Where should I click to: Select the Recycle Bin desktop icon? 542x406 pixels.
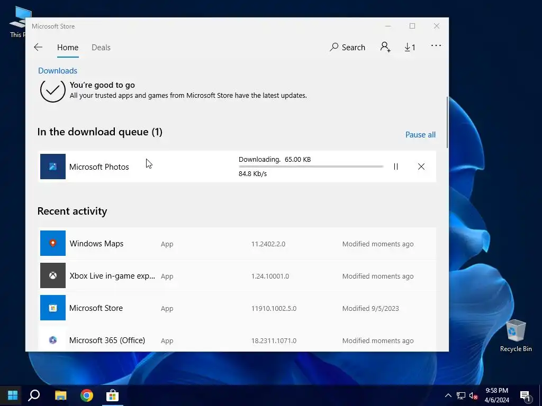tap(516, 336)
